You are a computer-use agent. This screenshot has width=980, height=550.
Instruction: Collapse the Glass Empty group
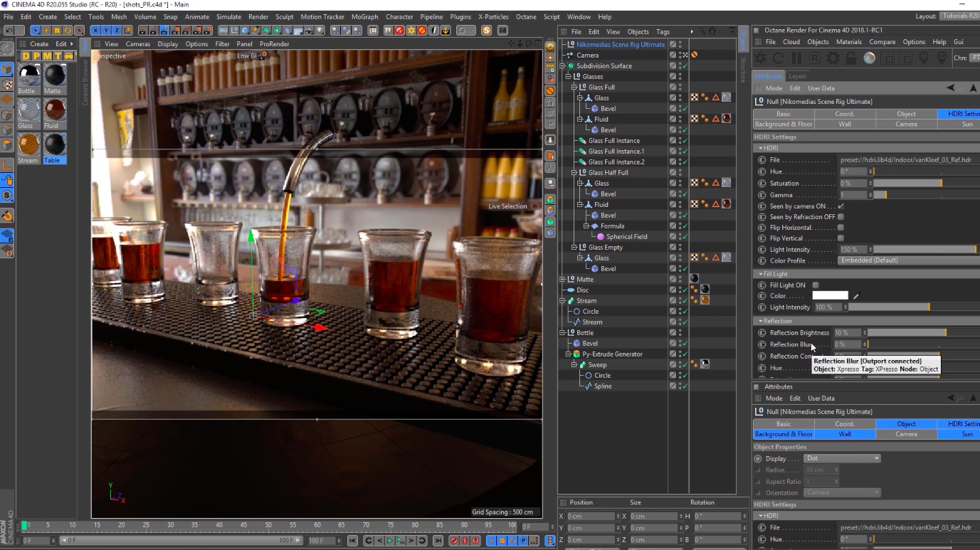[x=574, y=247]
